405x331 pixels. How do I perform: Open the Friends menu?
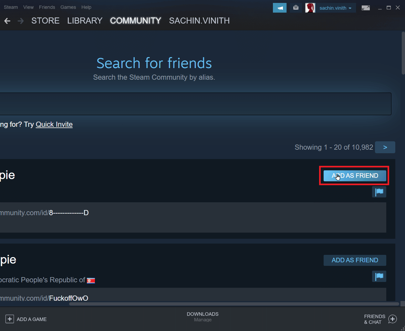tap(47, 7)
